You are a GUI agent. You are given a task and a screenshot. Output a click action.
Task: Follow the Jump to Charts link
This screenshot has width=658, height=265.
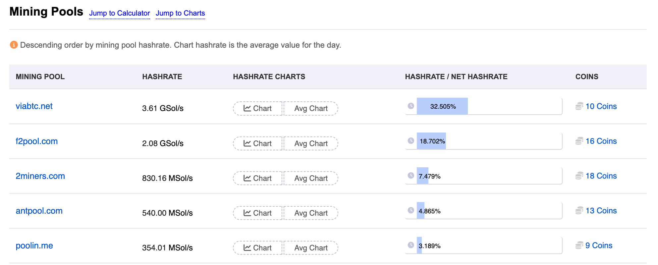click(180, 13)
